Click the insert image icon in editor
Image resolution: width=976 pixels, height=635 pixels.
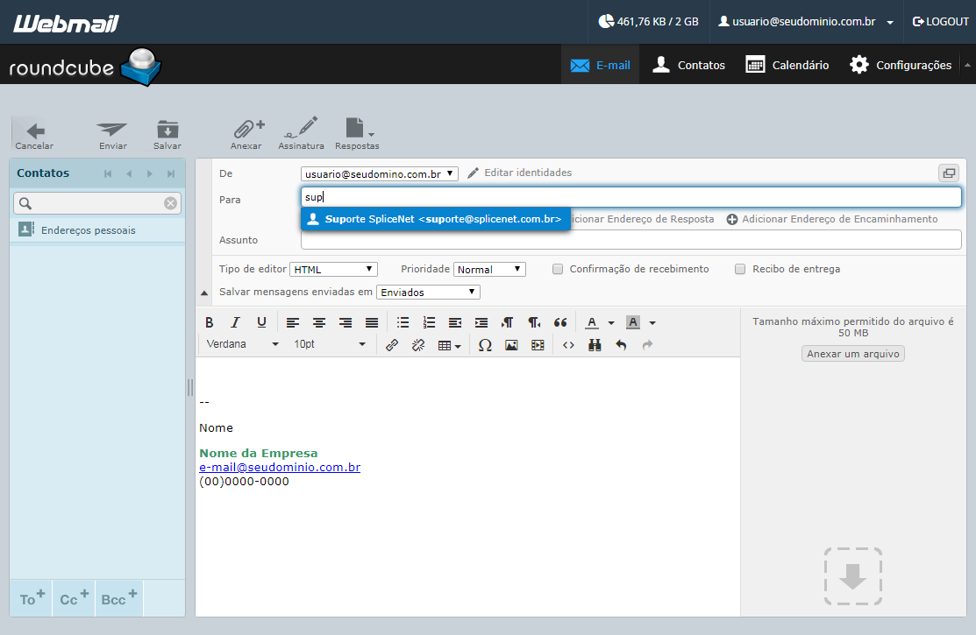[x=511, y=345]
